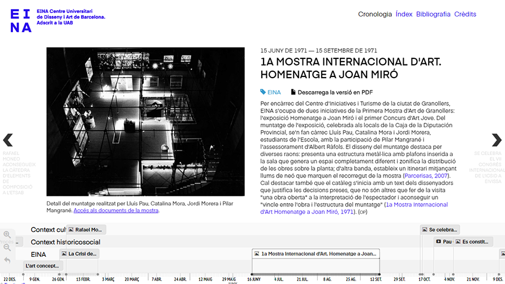Screen dimensions: 505x284
Task: Select the La Crisi de... timeline event
Action: coord(79,253)
